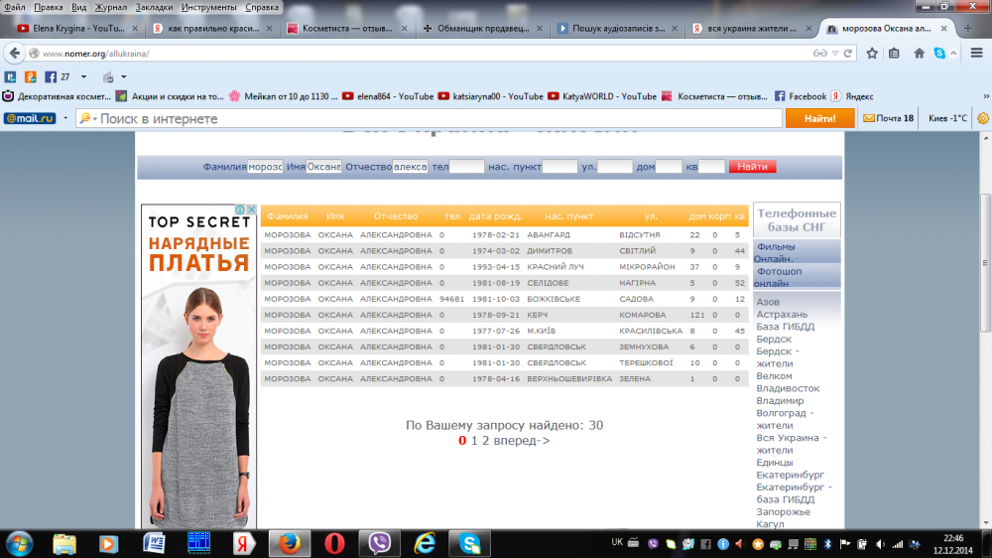Launch Opera from the taskbar
The image size is (992, 558).
click(335, 543)
